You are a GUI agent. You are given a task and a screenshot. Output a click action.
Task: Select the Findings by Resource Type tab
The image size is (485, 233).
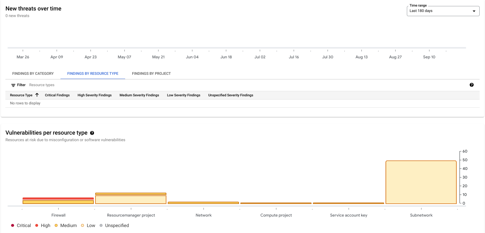pos(93,74)
